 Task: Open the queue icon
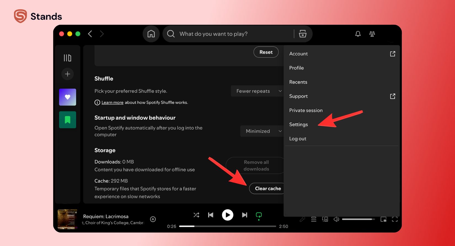(314, 219)
